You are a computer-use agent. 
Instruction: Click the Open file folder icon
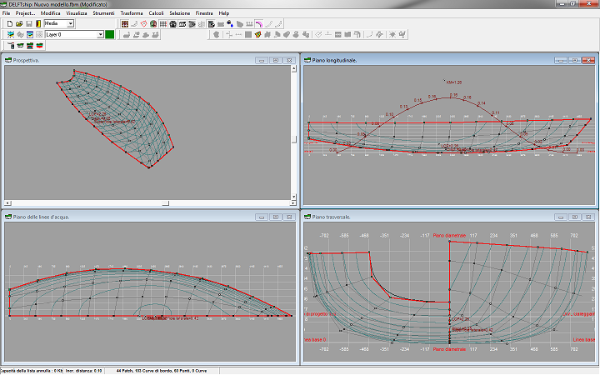click(x=19, y=23)
